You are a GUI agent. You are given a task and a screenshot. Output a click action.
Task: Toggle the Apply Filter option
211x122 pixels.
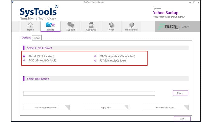coord(106,107)
